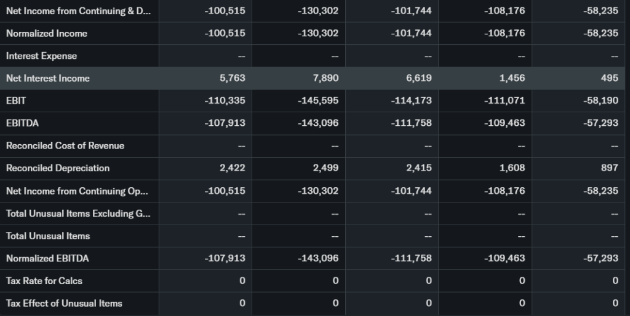The width and height of the screenshot is (630, 316).
Task: Select the Total Unusual Items row label
Action: pyautogui.click(x=48, y=236)
